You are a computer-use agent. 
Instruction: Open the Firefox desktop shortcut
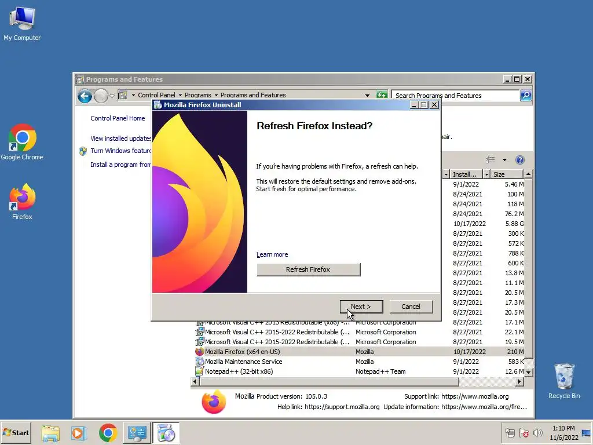click(22, 201)
